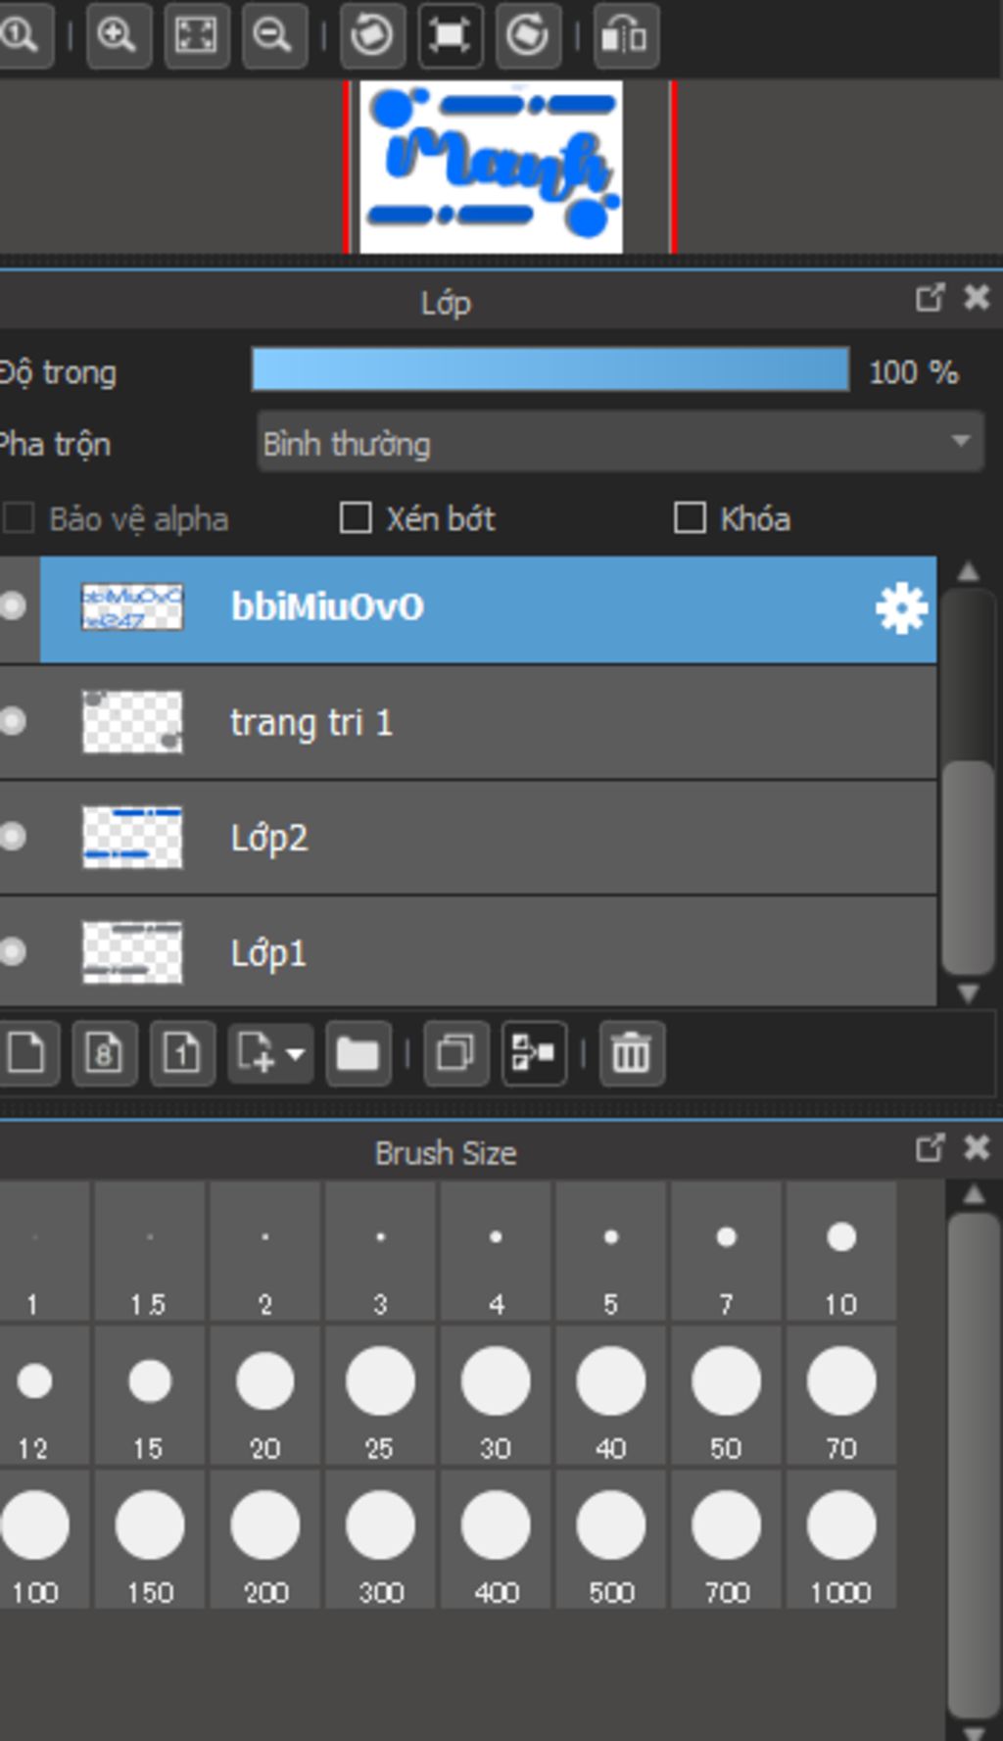The height and width of the screenshot is (1741, 1003).
Task: Select the Lớp2 layer
Action: 490,839
